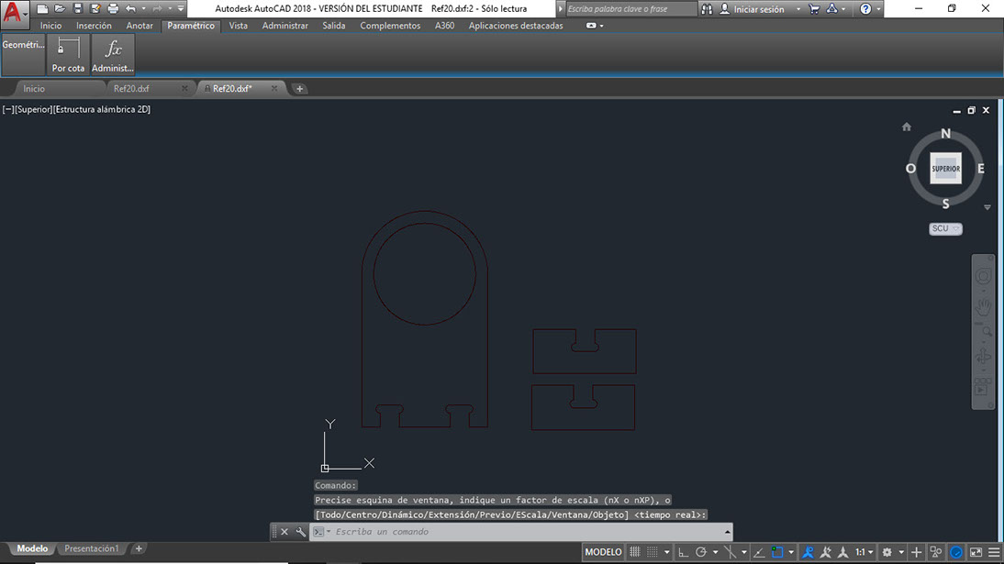Screen dimensions: 1004x564
Task: Click [Estructura alámbrica 2D] visual style label
Action: 102,109
